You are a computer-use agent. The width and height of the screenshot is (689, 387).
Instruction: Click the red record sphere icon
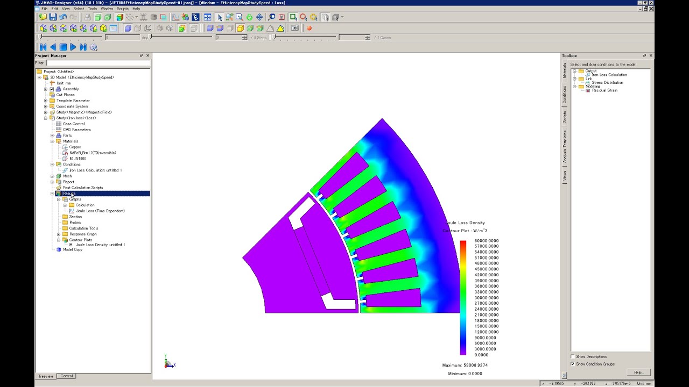click(309, 28)
